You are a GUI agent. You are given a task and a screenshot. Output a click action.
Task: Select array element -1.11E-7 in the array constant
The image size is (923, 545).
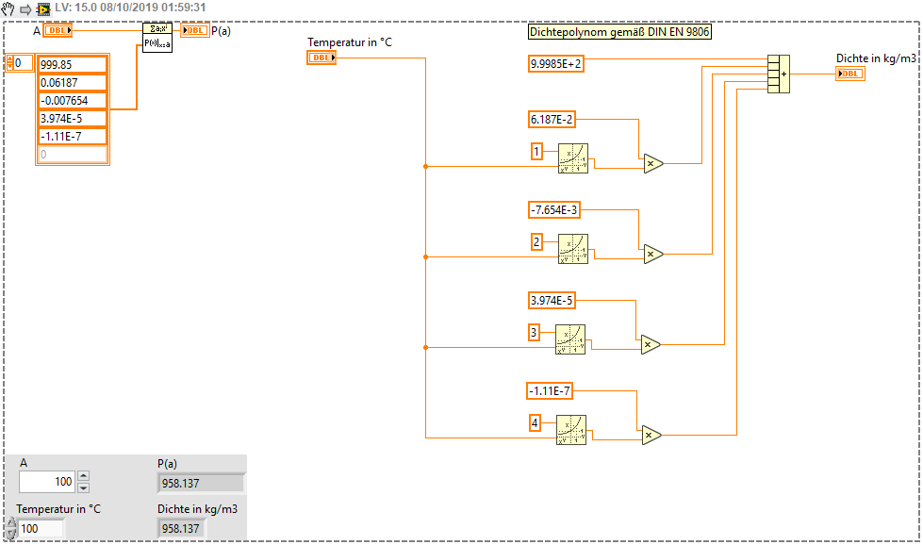click(x=73, y=137)
